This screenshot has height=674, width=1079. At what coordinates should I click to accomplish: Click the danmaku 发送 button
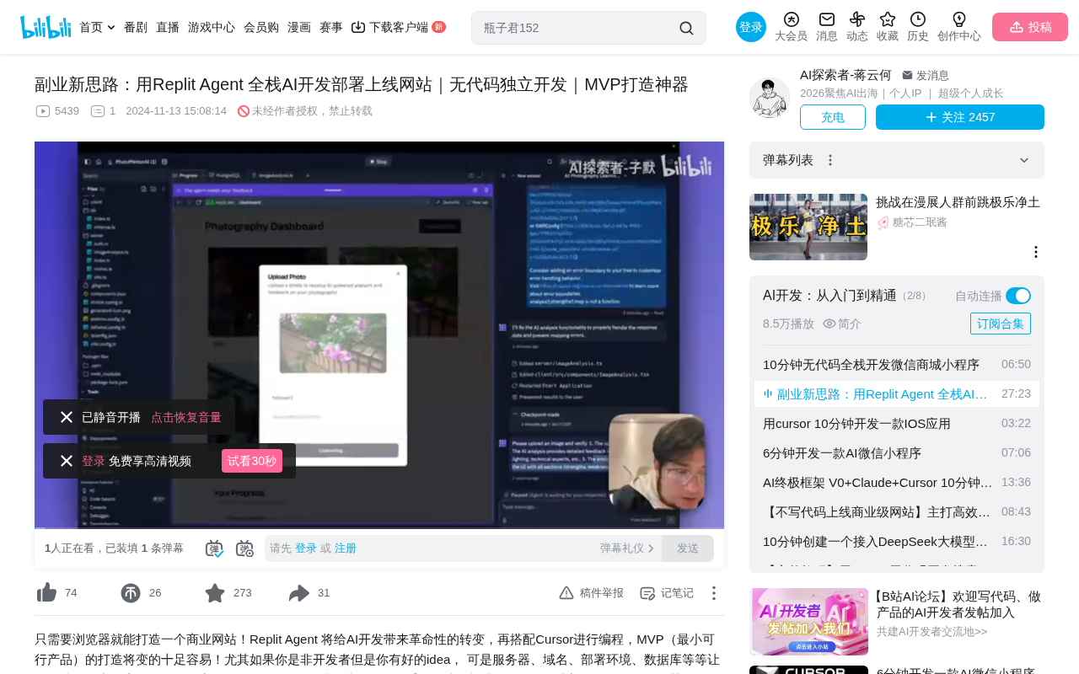pyautogui.click(x=688, y=548)
